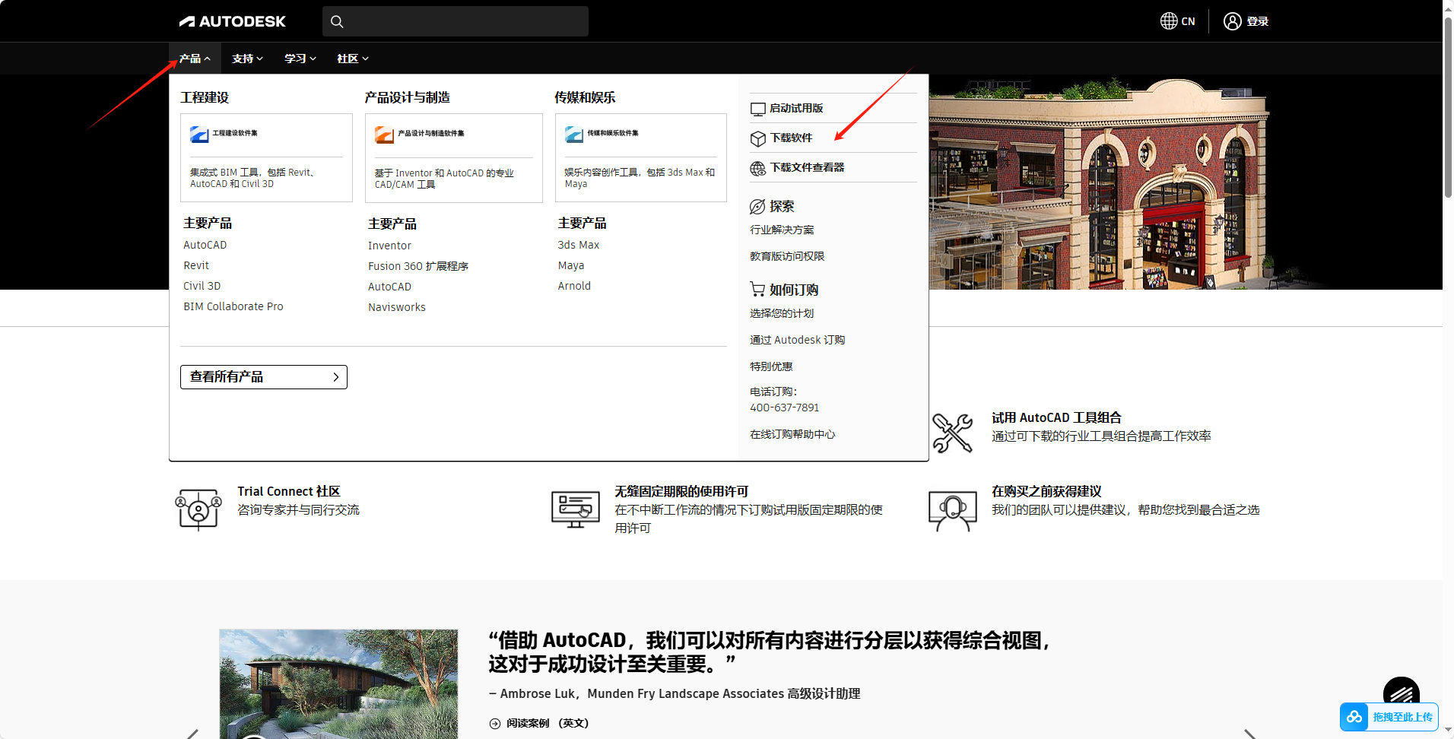
Task: Click phone number 400-637-7891
Action: 784,408
